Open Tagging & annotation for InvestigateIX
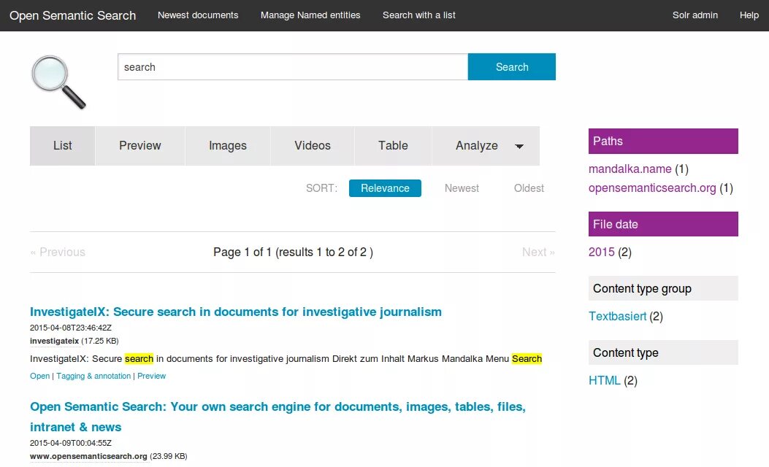 pos(93,376)
